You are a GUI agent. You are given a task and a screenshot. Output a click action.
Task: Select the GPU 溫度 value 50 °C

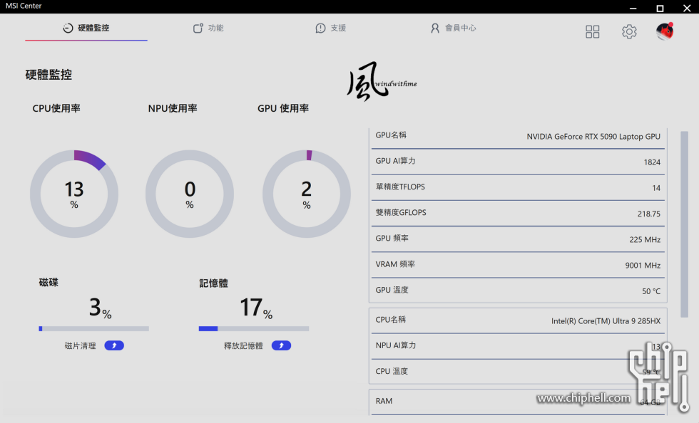[650, 291]
